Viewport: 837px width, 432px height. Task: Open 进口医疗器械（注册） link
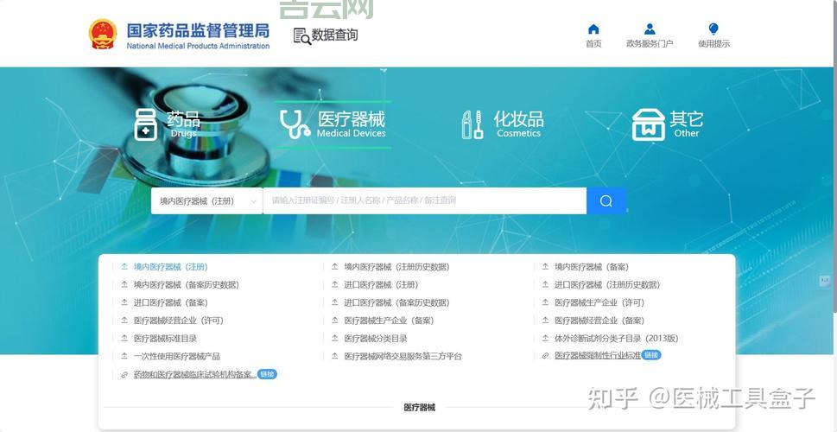(381, 284)
